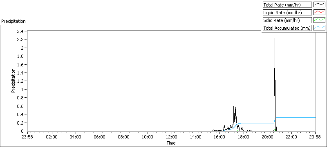Click the 02:00 time axis label
The height and width of the screenshot is (147, 327).
click(x=52, y=137)
